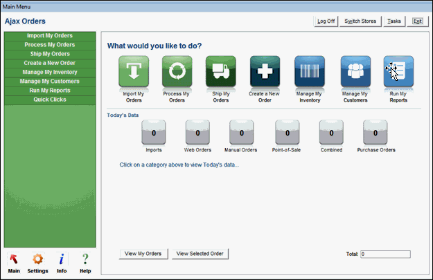Open the Process My Orders recycle icon

(x=177, y=71)
